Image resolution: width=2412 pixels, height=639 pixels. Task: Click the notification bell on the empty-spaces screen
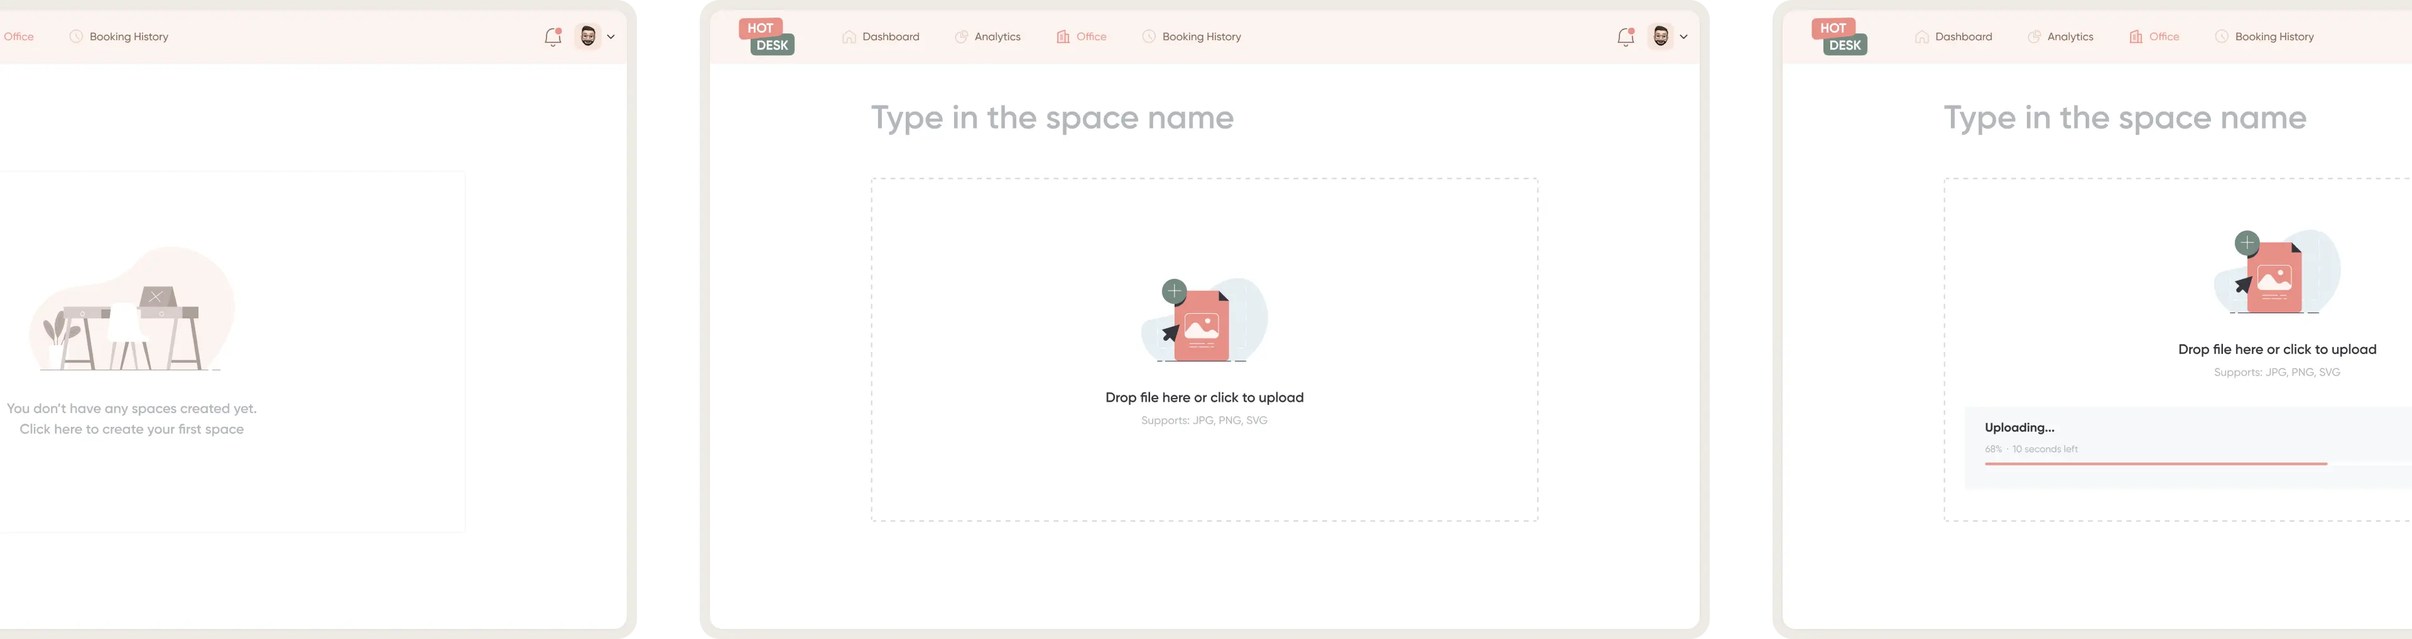(x=553, y=38)
